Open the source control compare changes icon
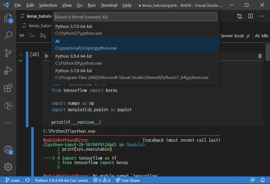The image size is (270, 184). (x=240, y=16)
